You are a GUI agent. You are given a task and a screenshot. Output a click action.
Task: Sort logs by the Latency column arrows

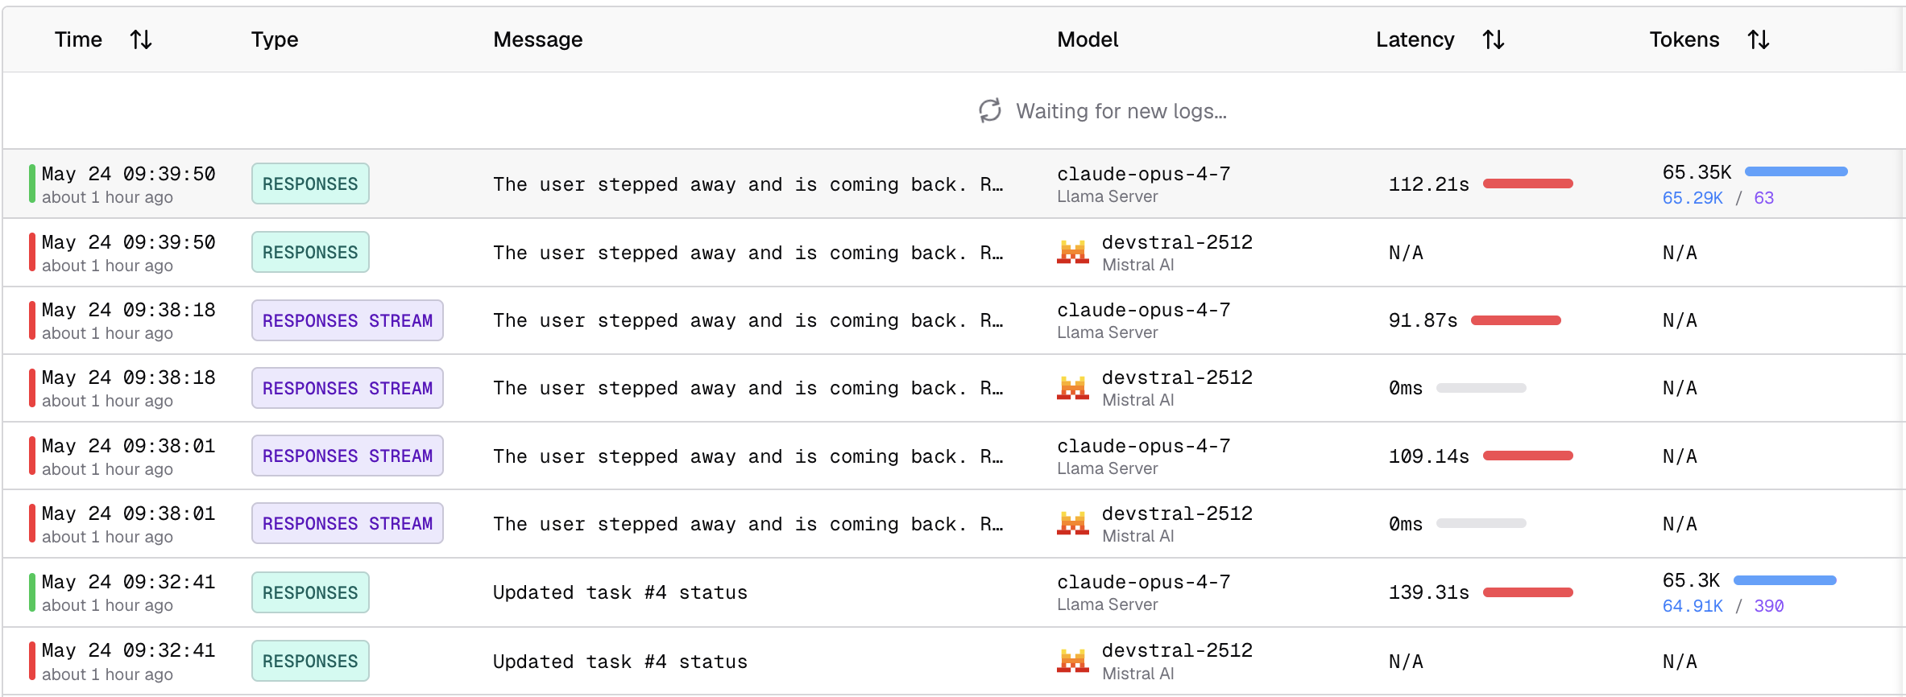tap(1494, 39)
